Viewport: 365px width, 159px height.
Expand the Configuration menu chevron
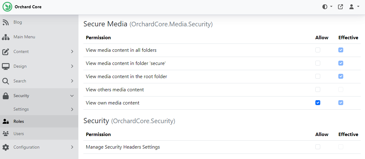[x=72, y=147]
